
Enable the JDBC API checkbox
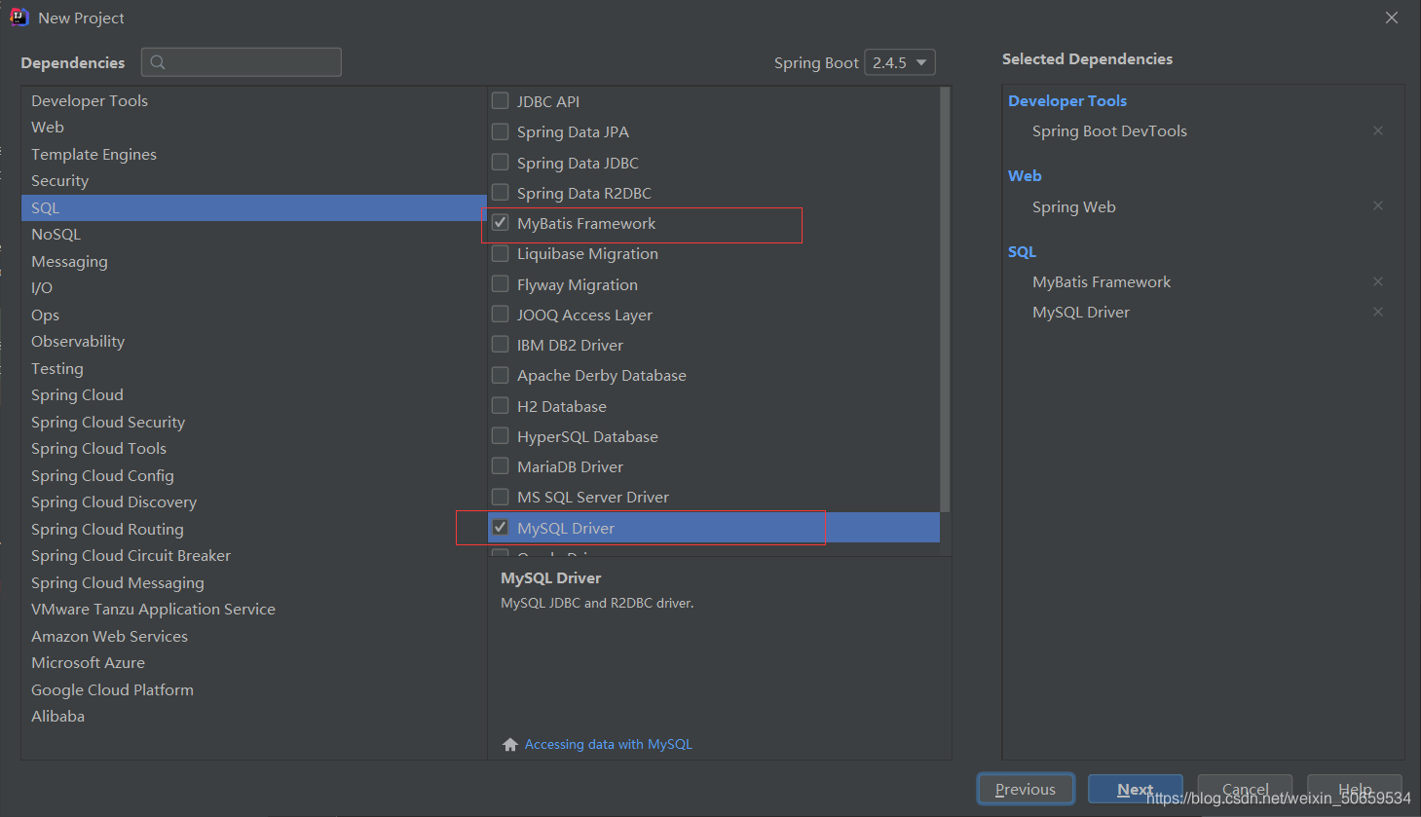(501, 100)
